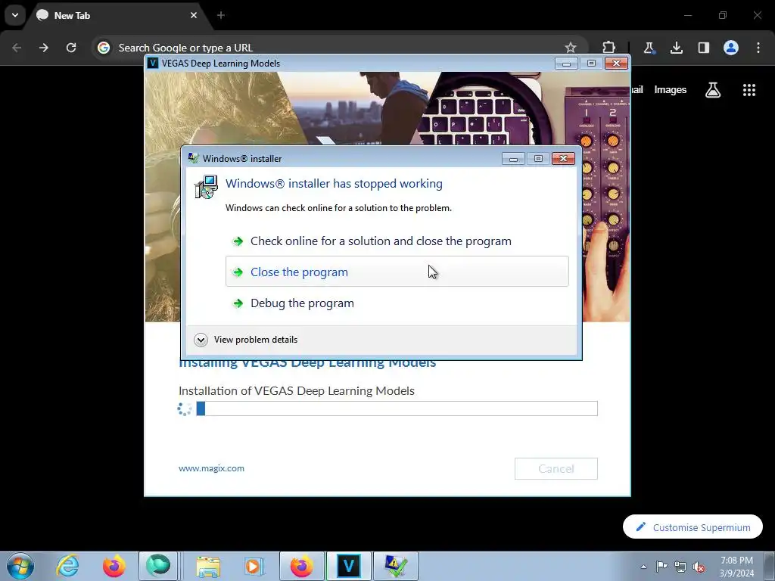The image size is (775, 581).
Task: Click the greyed-out Cancel button in VEGAS installer
Action: pyautogui.click(x=556, y=468)
